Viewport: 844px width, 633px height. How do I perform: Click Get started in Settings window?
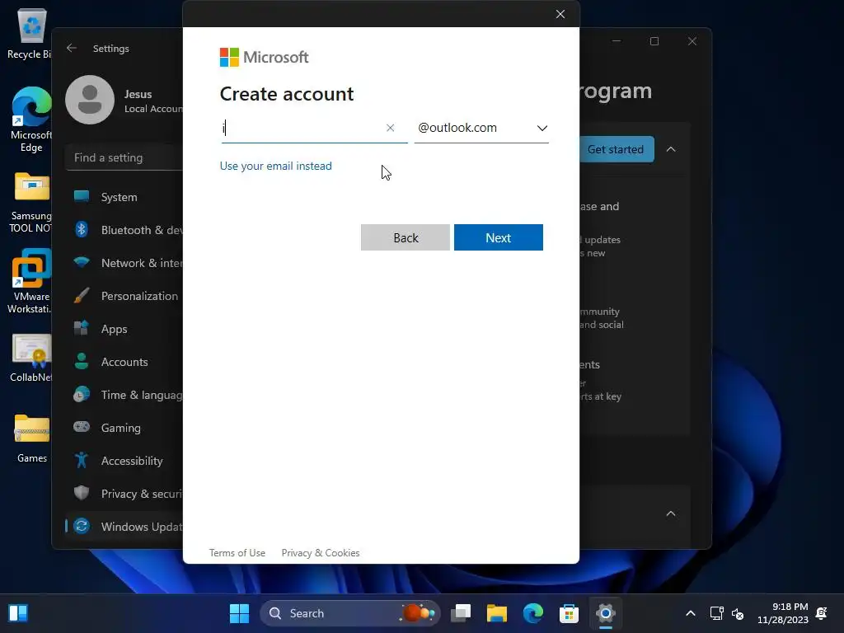point(616,150)
